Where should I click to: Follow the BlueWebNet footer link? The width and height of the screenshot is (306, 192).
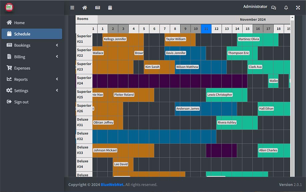112,185
